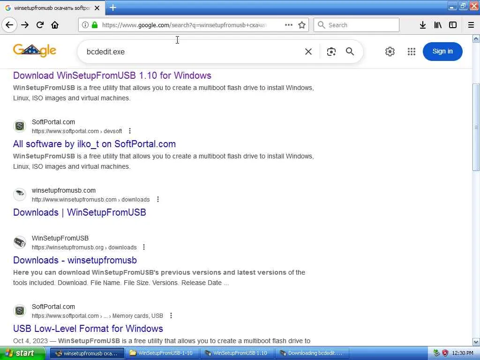This screenshot has width=480, height=360.
Task: Click the green secure padlock icon
Action: (x=95, y=25)
